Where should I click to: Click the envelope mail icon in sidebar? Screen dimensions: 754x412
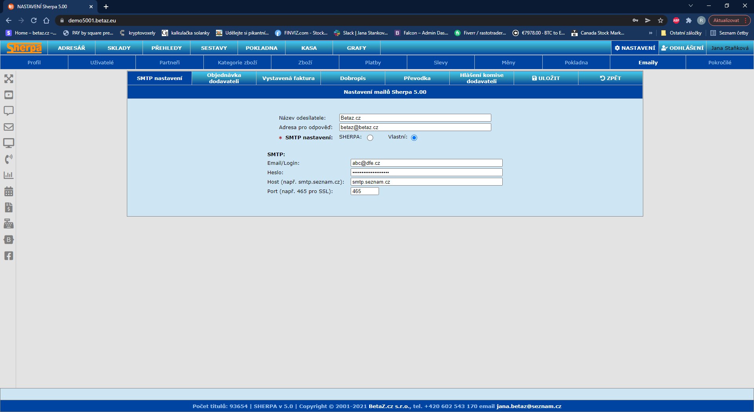[9, 127]
